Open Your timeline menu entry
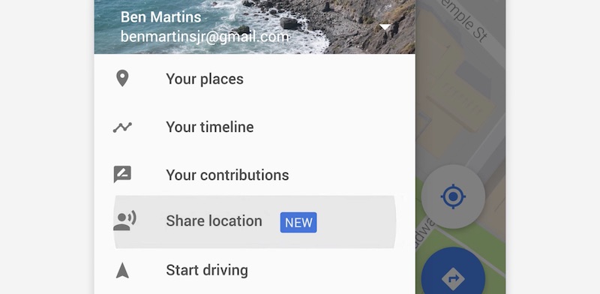 click(254, 127)
